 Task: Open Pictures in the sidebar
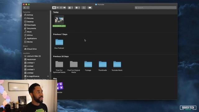coord(29,18)
